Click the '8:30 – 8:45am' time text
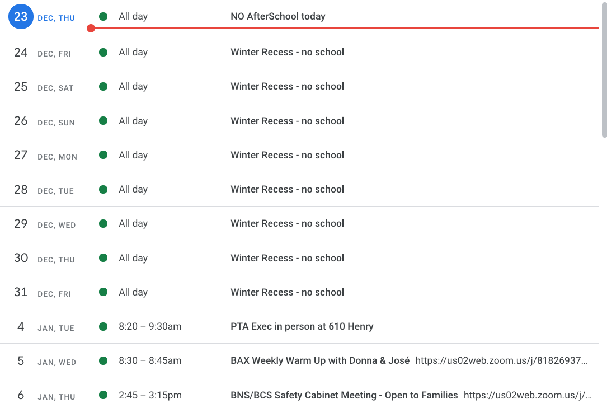 pos(150,360)
